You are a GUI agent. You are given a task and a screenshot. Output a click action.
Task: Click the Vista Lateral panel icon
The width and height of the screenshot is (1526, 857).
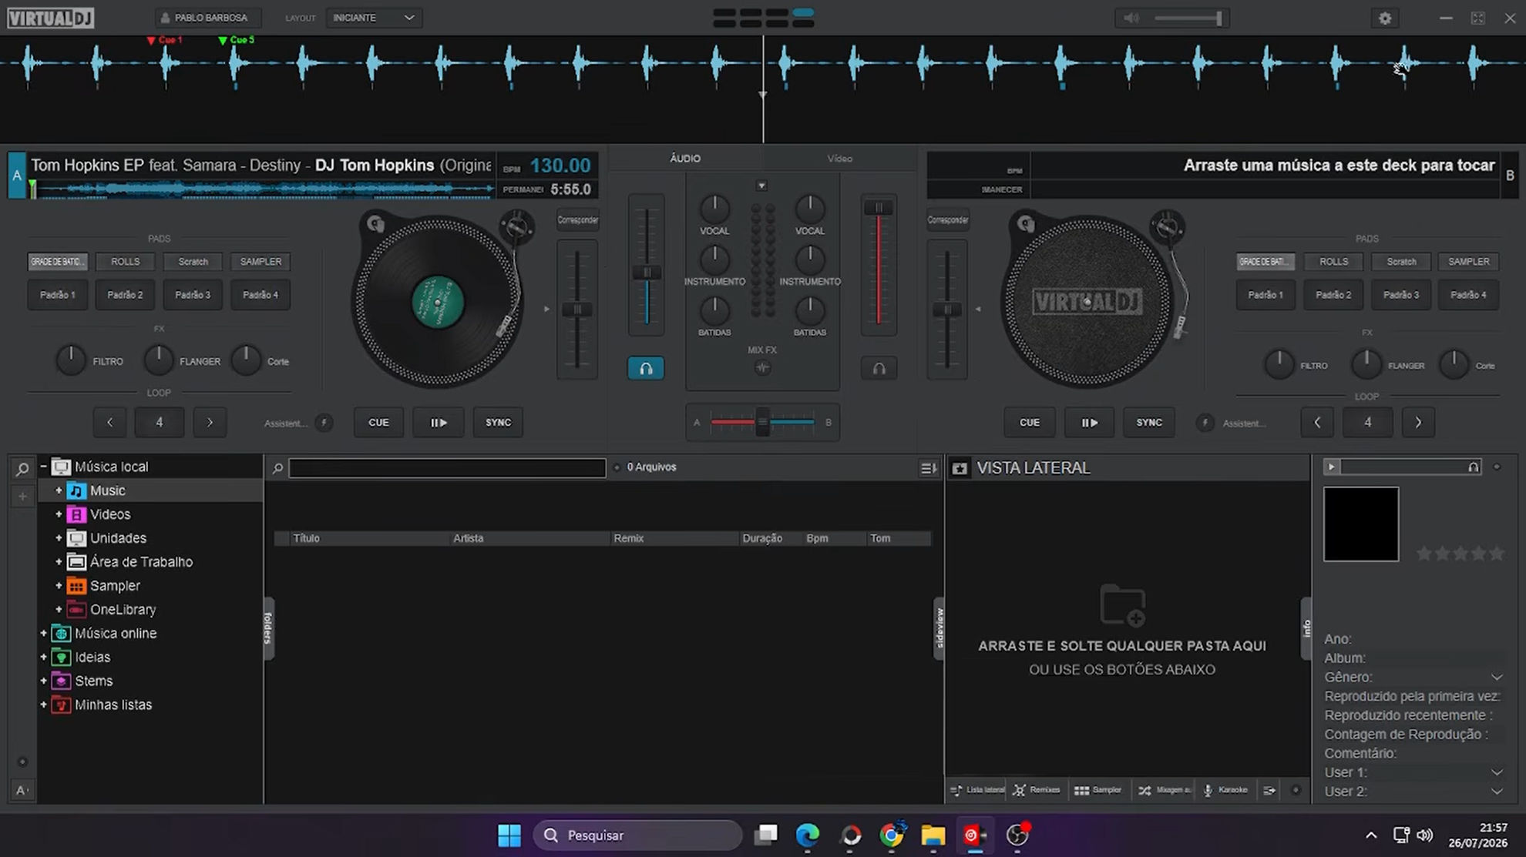point(960,468)
